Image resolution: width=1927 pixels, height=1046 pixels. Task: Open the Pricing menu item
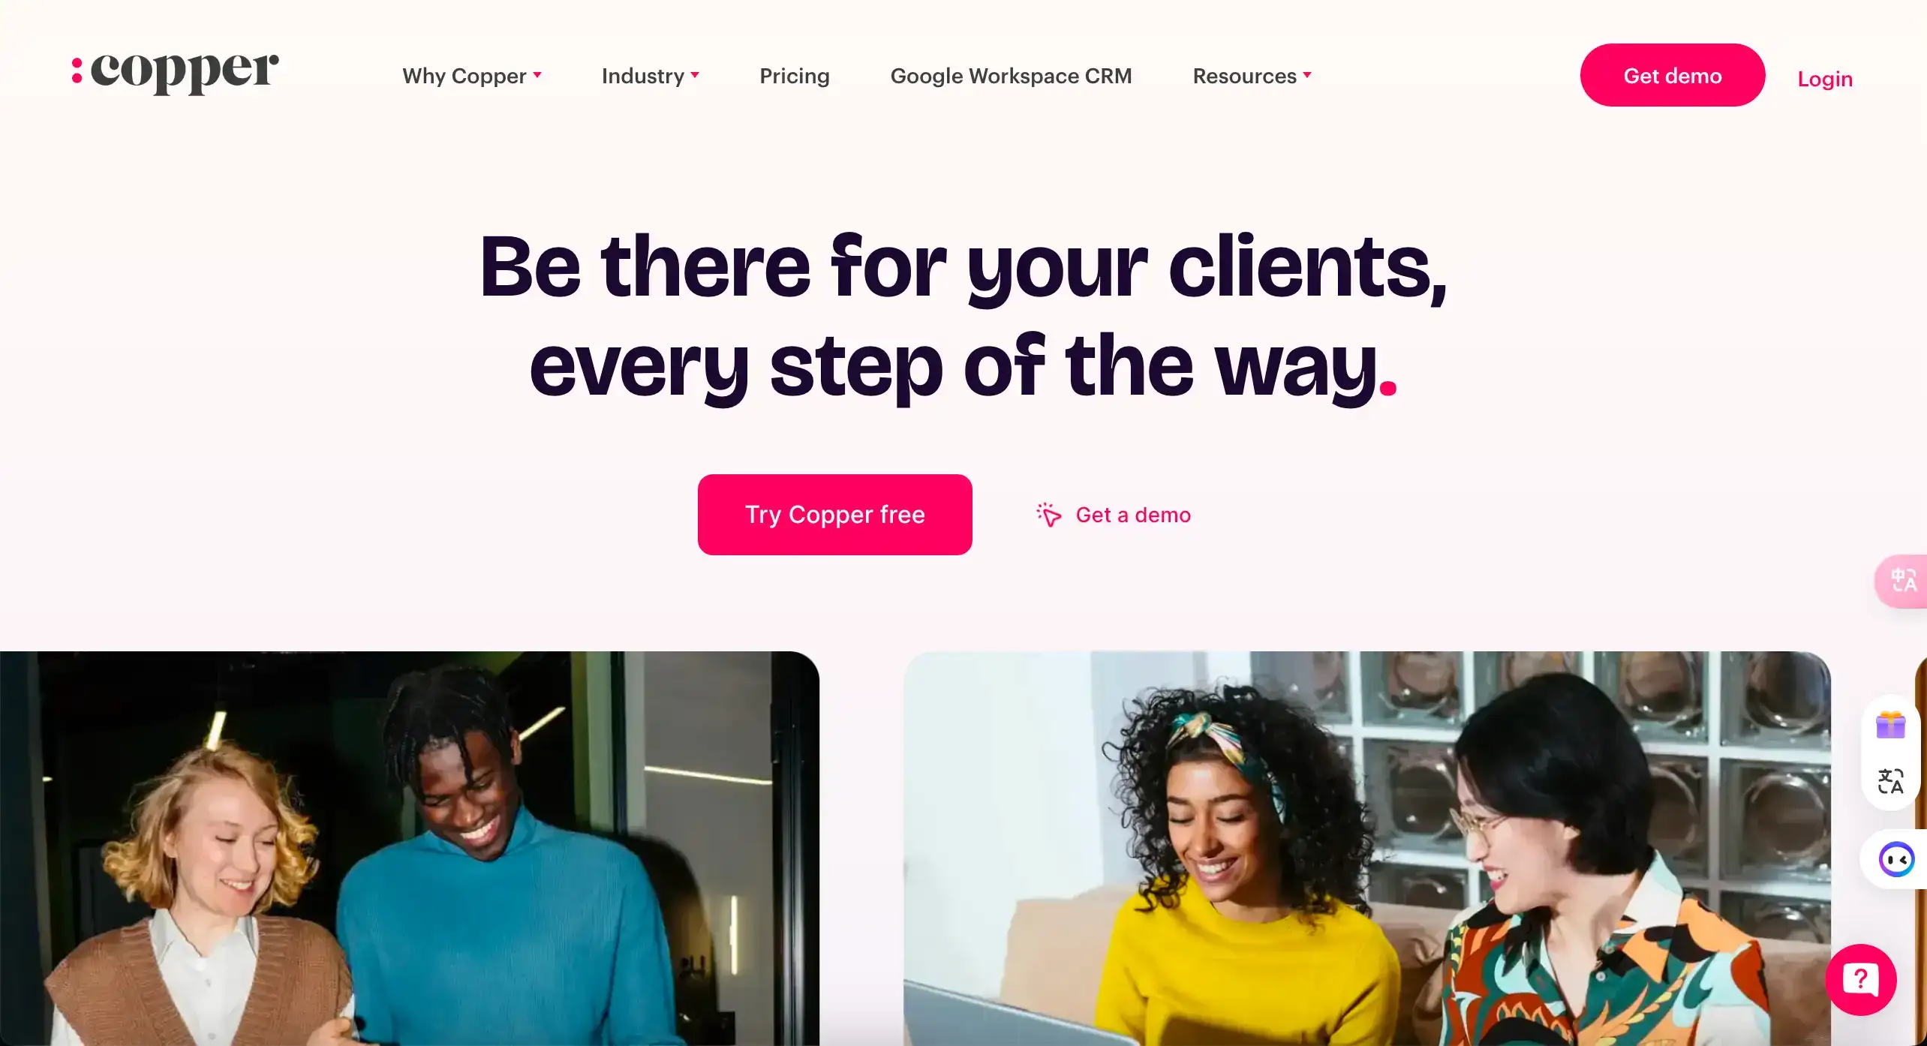[x=795, y=76]
